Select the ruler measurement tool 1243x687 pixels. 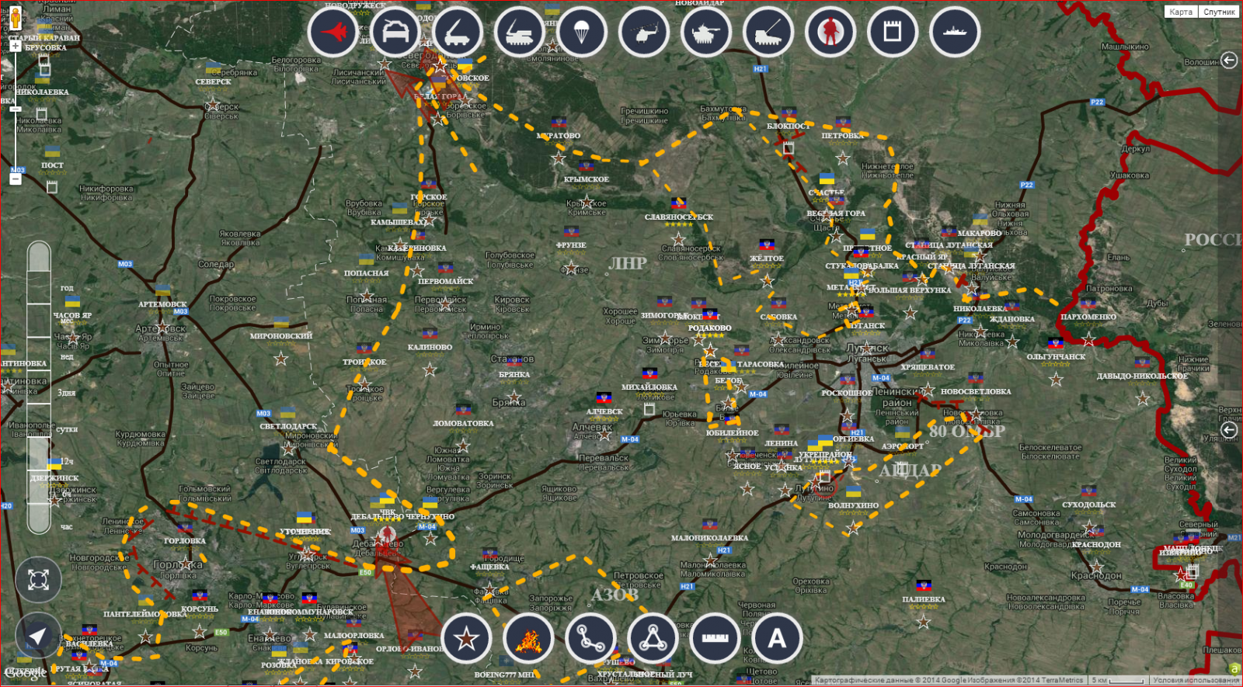(x=715, y=639)
